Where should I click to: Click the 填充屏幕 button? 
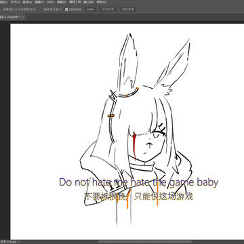127,9
